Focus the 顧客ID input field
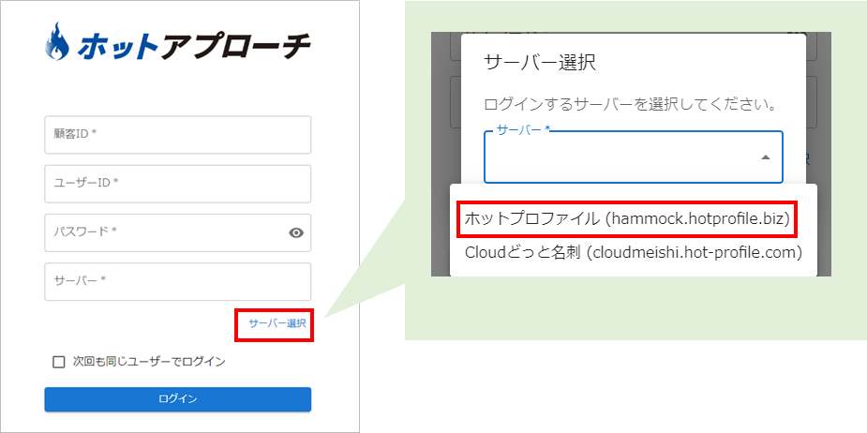The height and width of the screenshot is (433, 867). click(177, 134)
